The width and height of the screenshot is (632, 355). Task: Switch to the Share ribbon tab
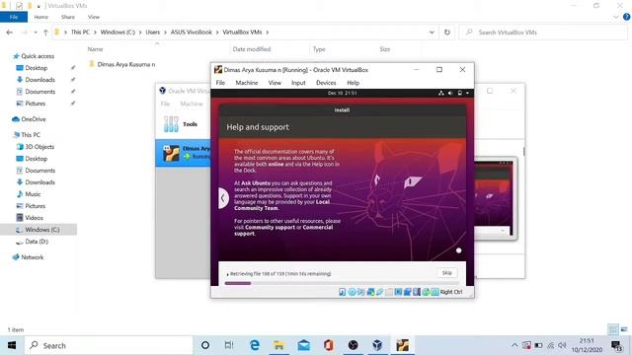[x=68, y=17]
